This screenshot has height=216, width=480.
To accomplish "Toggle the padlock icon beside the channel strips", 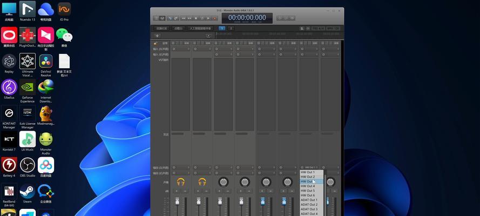I will coord(156,43).
